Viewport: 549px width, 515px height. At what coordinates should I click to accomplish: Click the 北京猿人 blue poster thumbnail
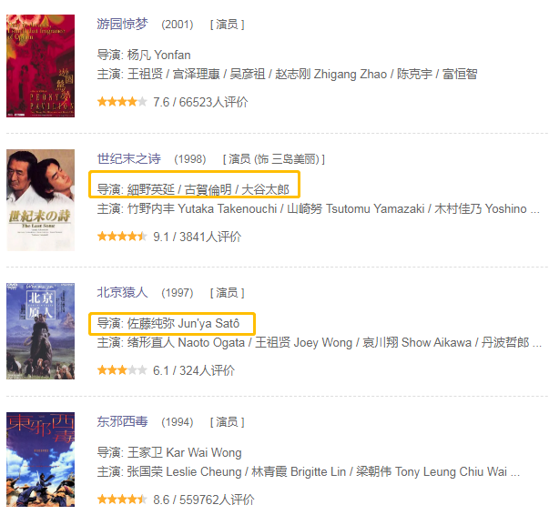point(41,331)
